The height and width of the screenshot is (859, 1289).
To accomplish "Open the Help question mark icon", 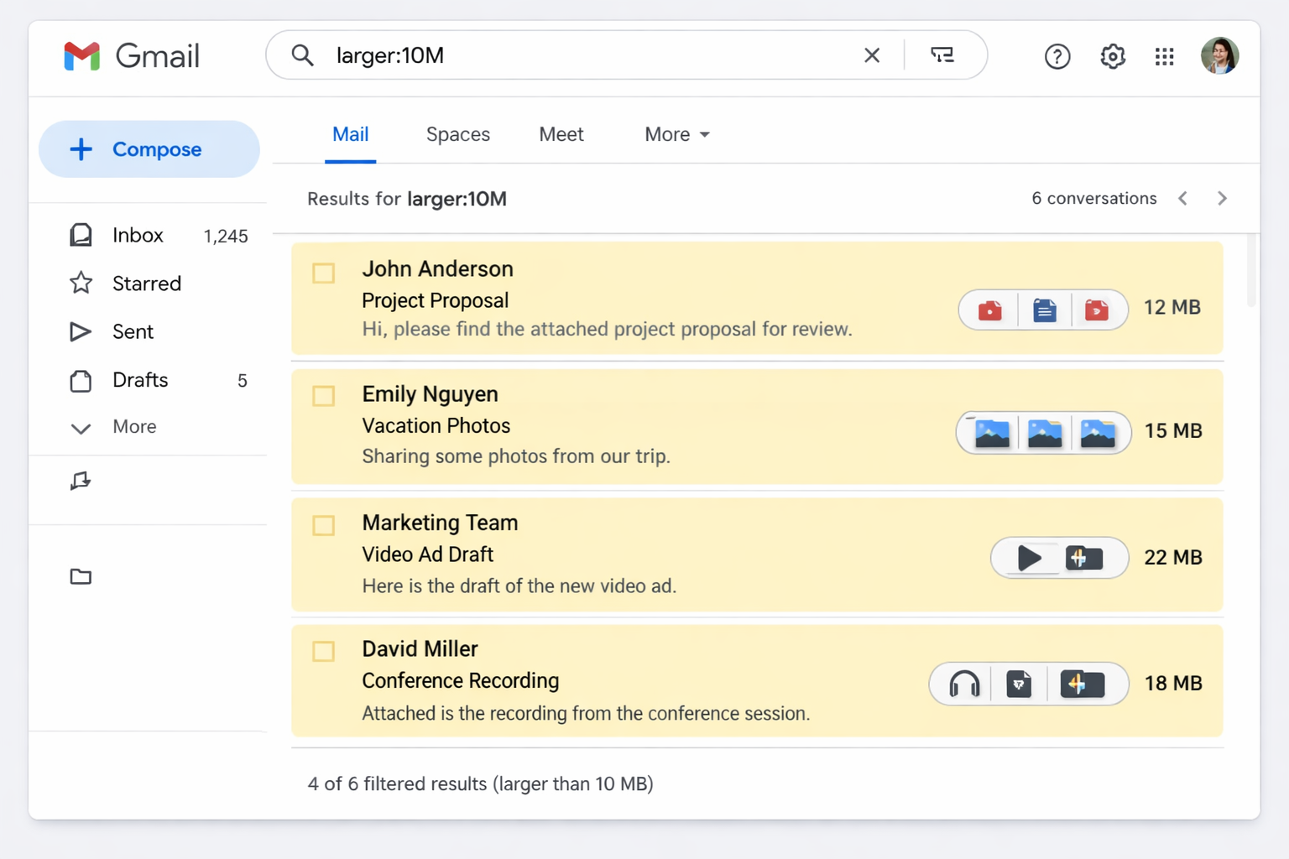I will [x=1057, y=56].
